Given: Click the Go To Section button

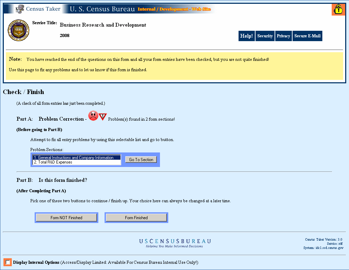Looking at the screenshot, I should tap(141, 160).
